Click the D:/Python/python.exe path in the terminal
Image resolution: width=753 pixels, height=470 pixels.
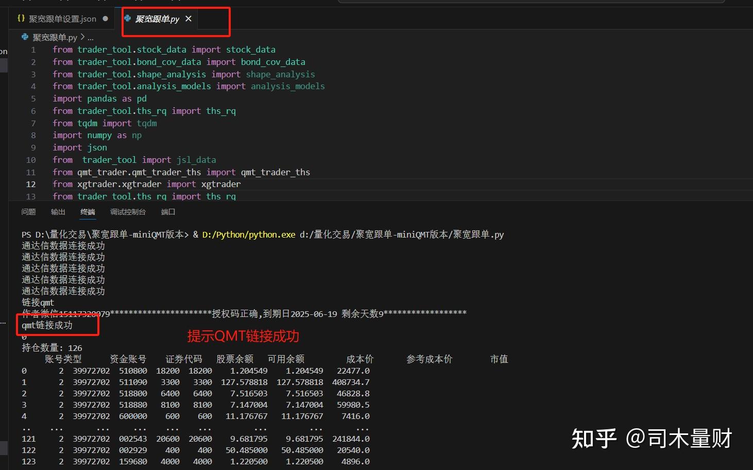(248, 234)
